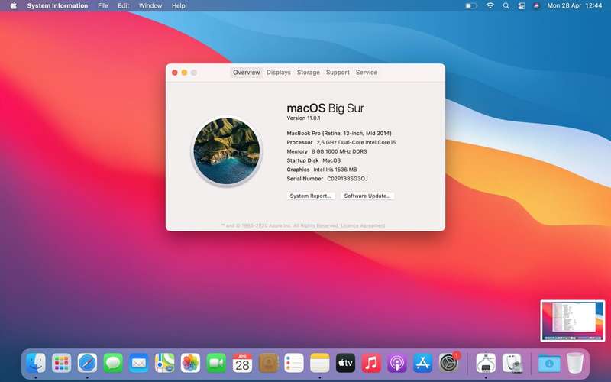The width and height of the screenshot is (611, 382).
Task: Click the Software Update… button
Action: click(x=367, y=196)
